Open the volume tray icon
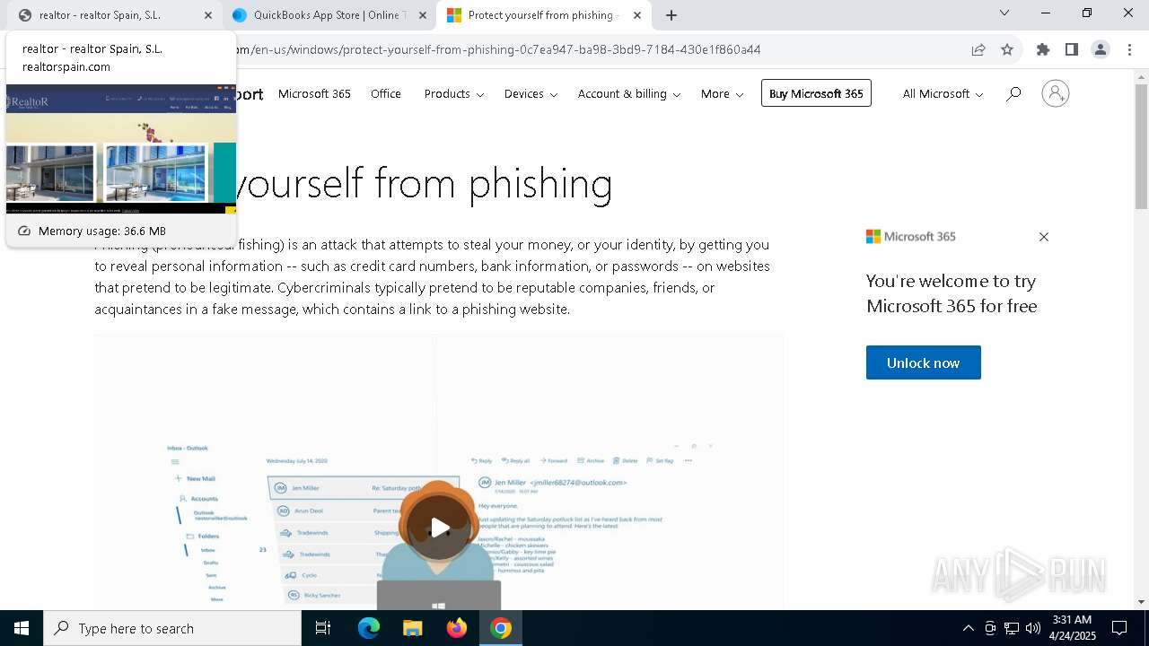The image size is (1149, 646). coord(1033,628)
